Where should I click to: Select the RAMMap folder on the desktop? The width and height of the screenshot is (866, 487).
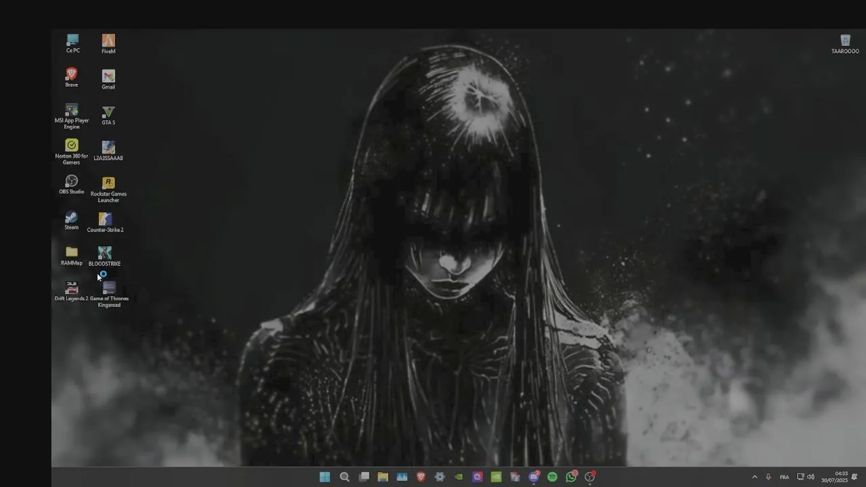(72, 256)
